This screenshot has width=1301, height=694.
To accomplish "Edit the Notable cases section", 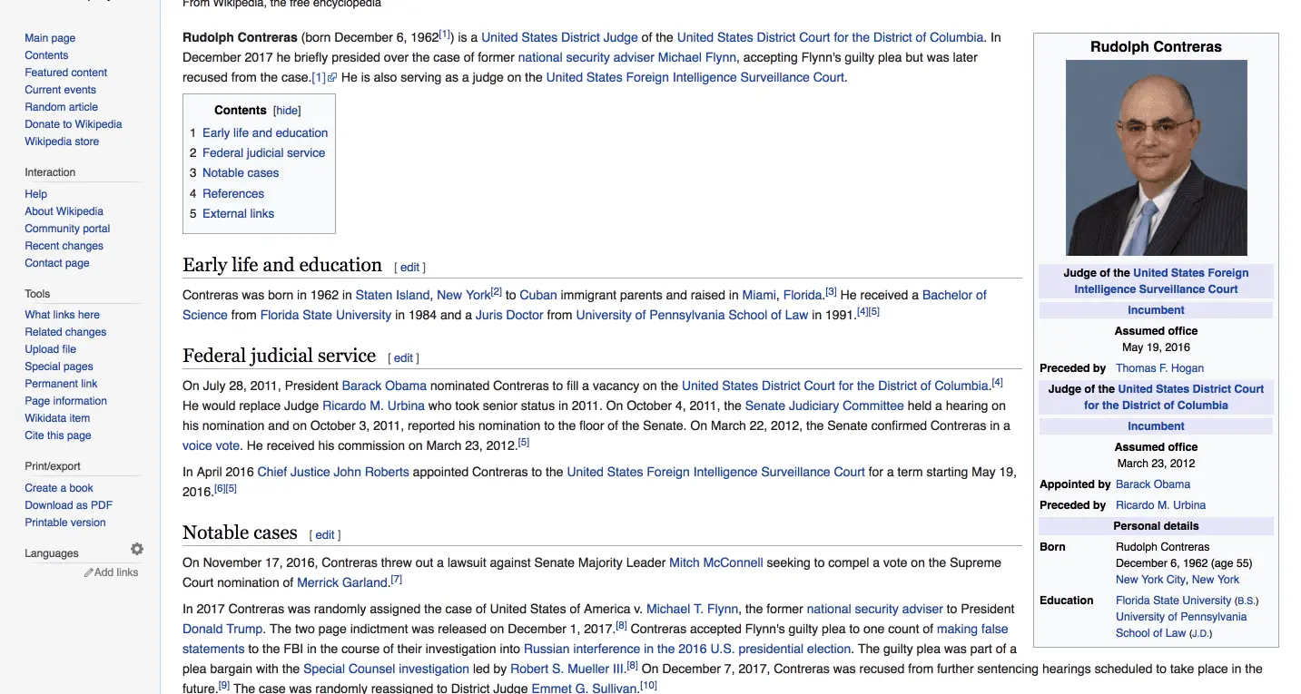I will point(325,535).
